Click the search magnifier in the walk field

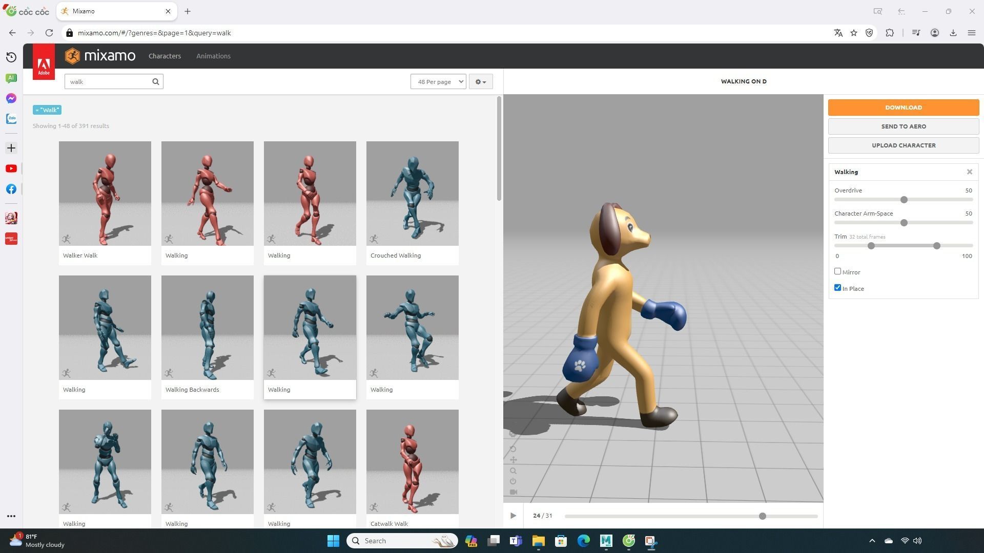tap(156, 81)
